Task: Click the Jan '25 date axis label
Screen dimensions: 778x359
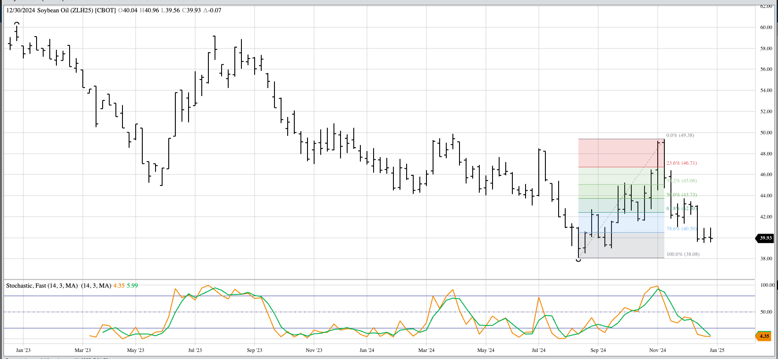Action: coord(717,350)
